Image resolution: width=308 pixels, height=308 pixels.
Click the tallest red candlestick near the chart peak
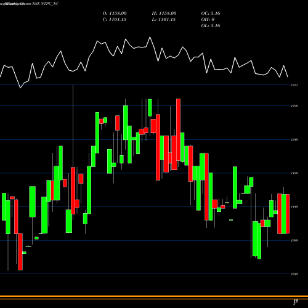[179, 130]
